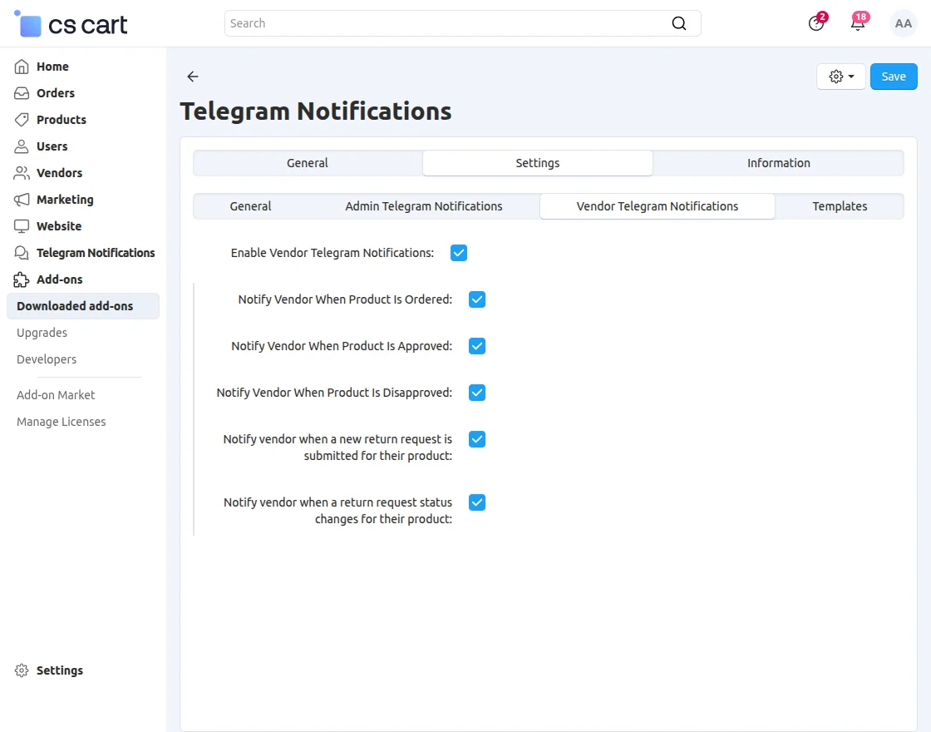
Task: Click the Users person icon
Action: (x=22, y=146)
